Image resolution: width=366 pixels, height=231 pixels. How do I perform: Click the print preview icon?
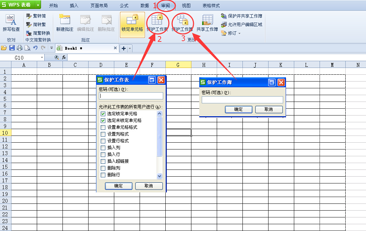click(x=27, y=48)
